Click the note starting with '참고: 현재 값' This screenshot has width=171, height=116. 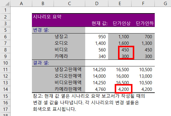(x=89, y=96)
